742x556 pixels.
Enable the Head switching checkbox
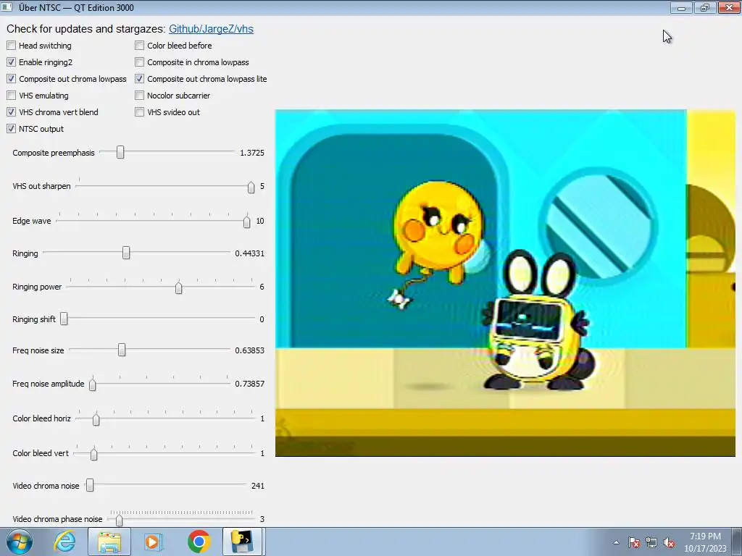click(12, 46)
